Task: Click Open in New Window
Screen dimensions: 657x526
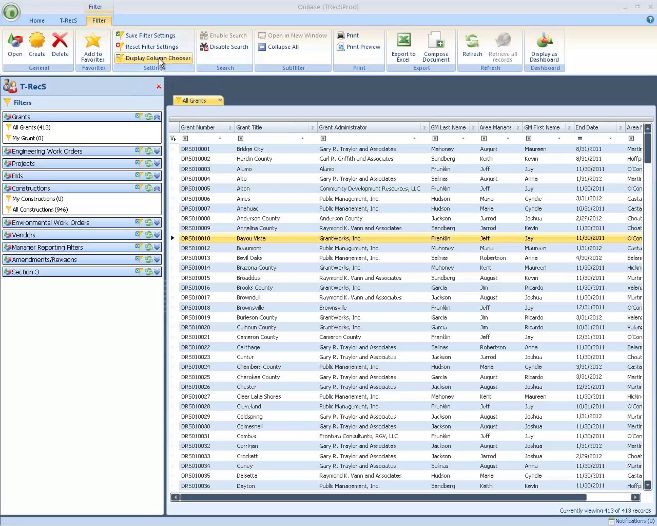Action: coord(292,35)
